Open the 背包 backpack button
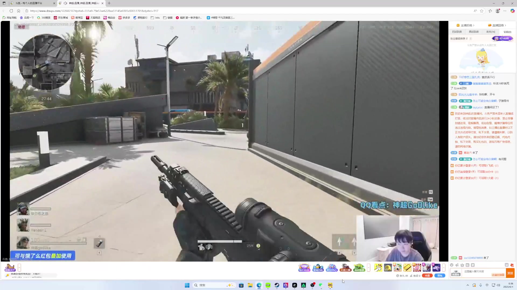The image size is (517, 290). click(440, 275)
